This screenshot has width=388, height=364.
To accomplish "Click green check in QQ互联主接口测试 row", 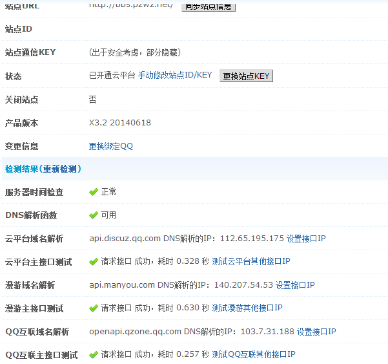I will pyautogui.click(x=94, y=355).
